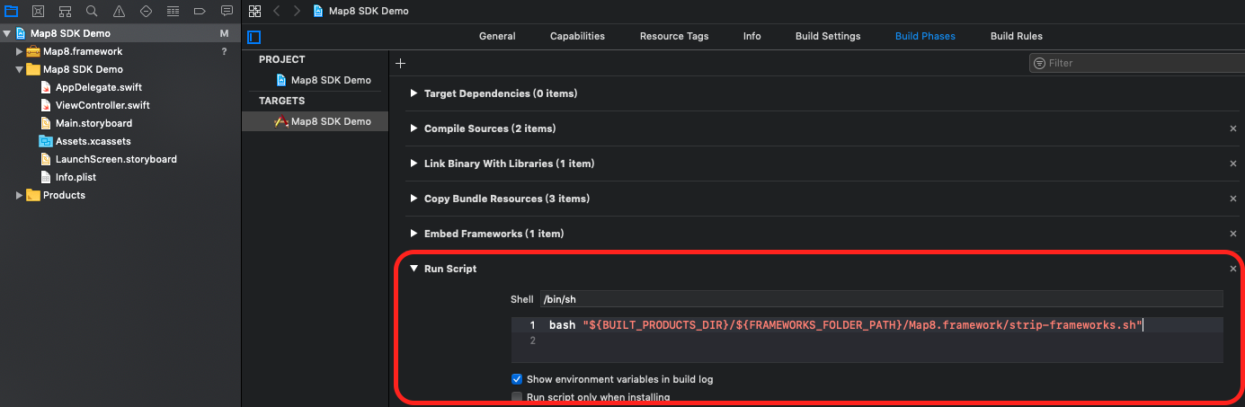Expand Link Binary With Libraries section
The height and width of the screenshot is (407, 1245).
point(414,164)
